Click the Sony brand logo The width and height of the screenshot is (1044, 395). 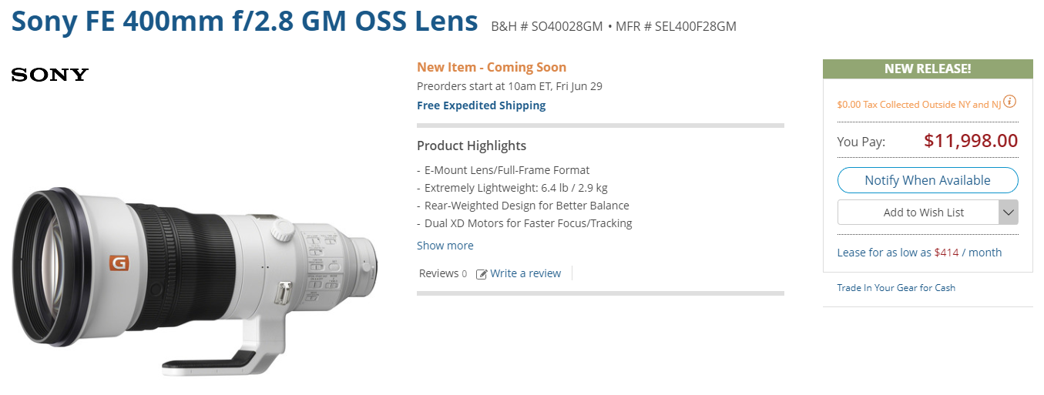[x=50, y=75]
